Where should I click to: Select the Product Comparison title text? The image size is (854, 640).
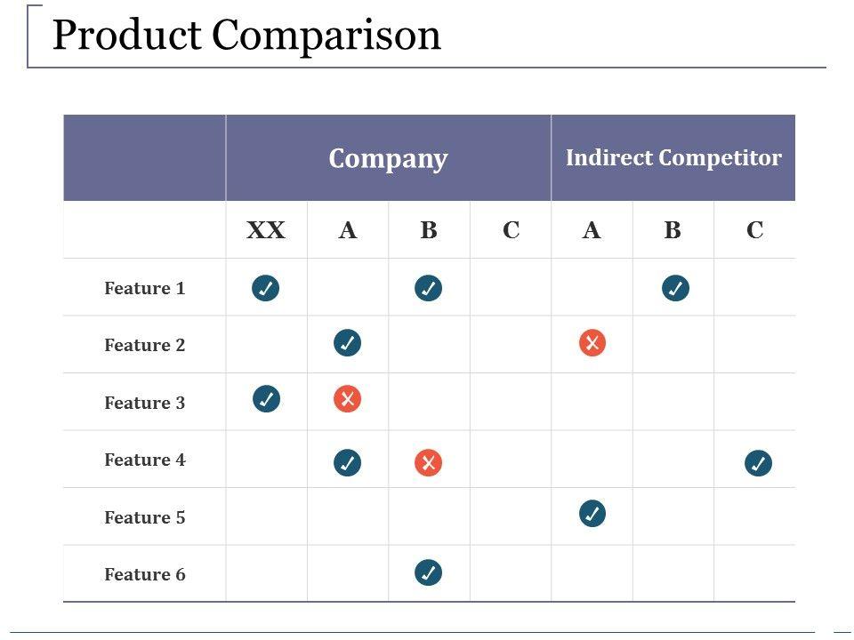point(246,36)
